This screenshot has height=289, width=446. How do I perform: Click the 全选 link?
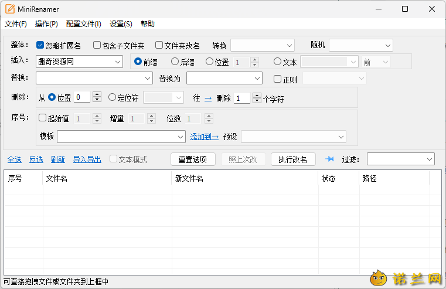[15, 159]
